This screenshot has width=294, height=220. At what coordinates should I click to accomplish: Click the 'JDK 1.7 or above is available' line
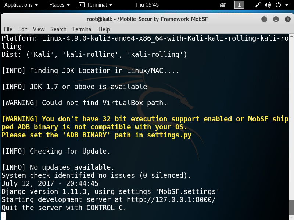tap(75, 87)
